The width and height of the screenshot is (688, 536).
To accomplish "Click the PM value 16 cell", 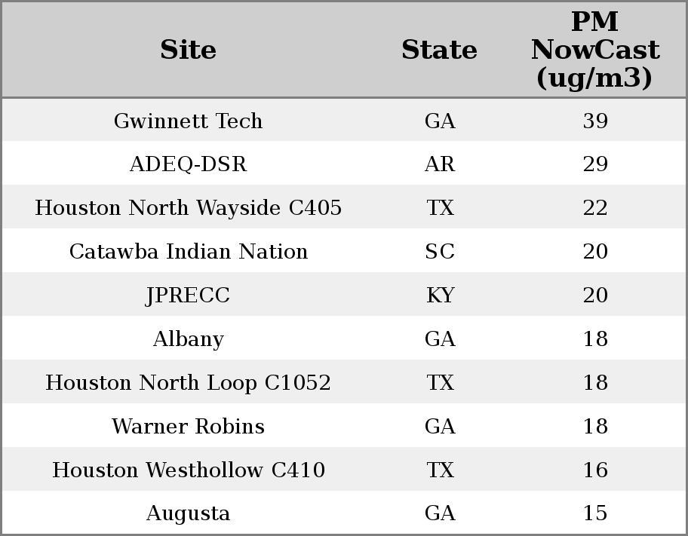I will coord(595,470).
